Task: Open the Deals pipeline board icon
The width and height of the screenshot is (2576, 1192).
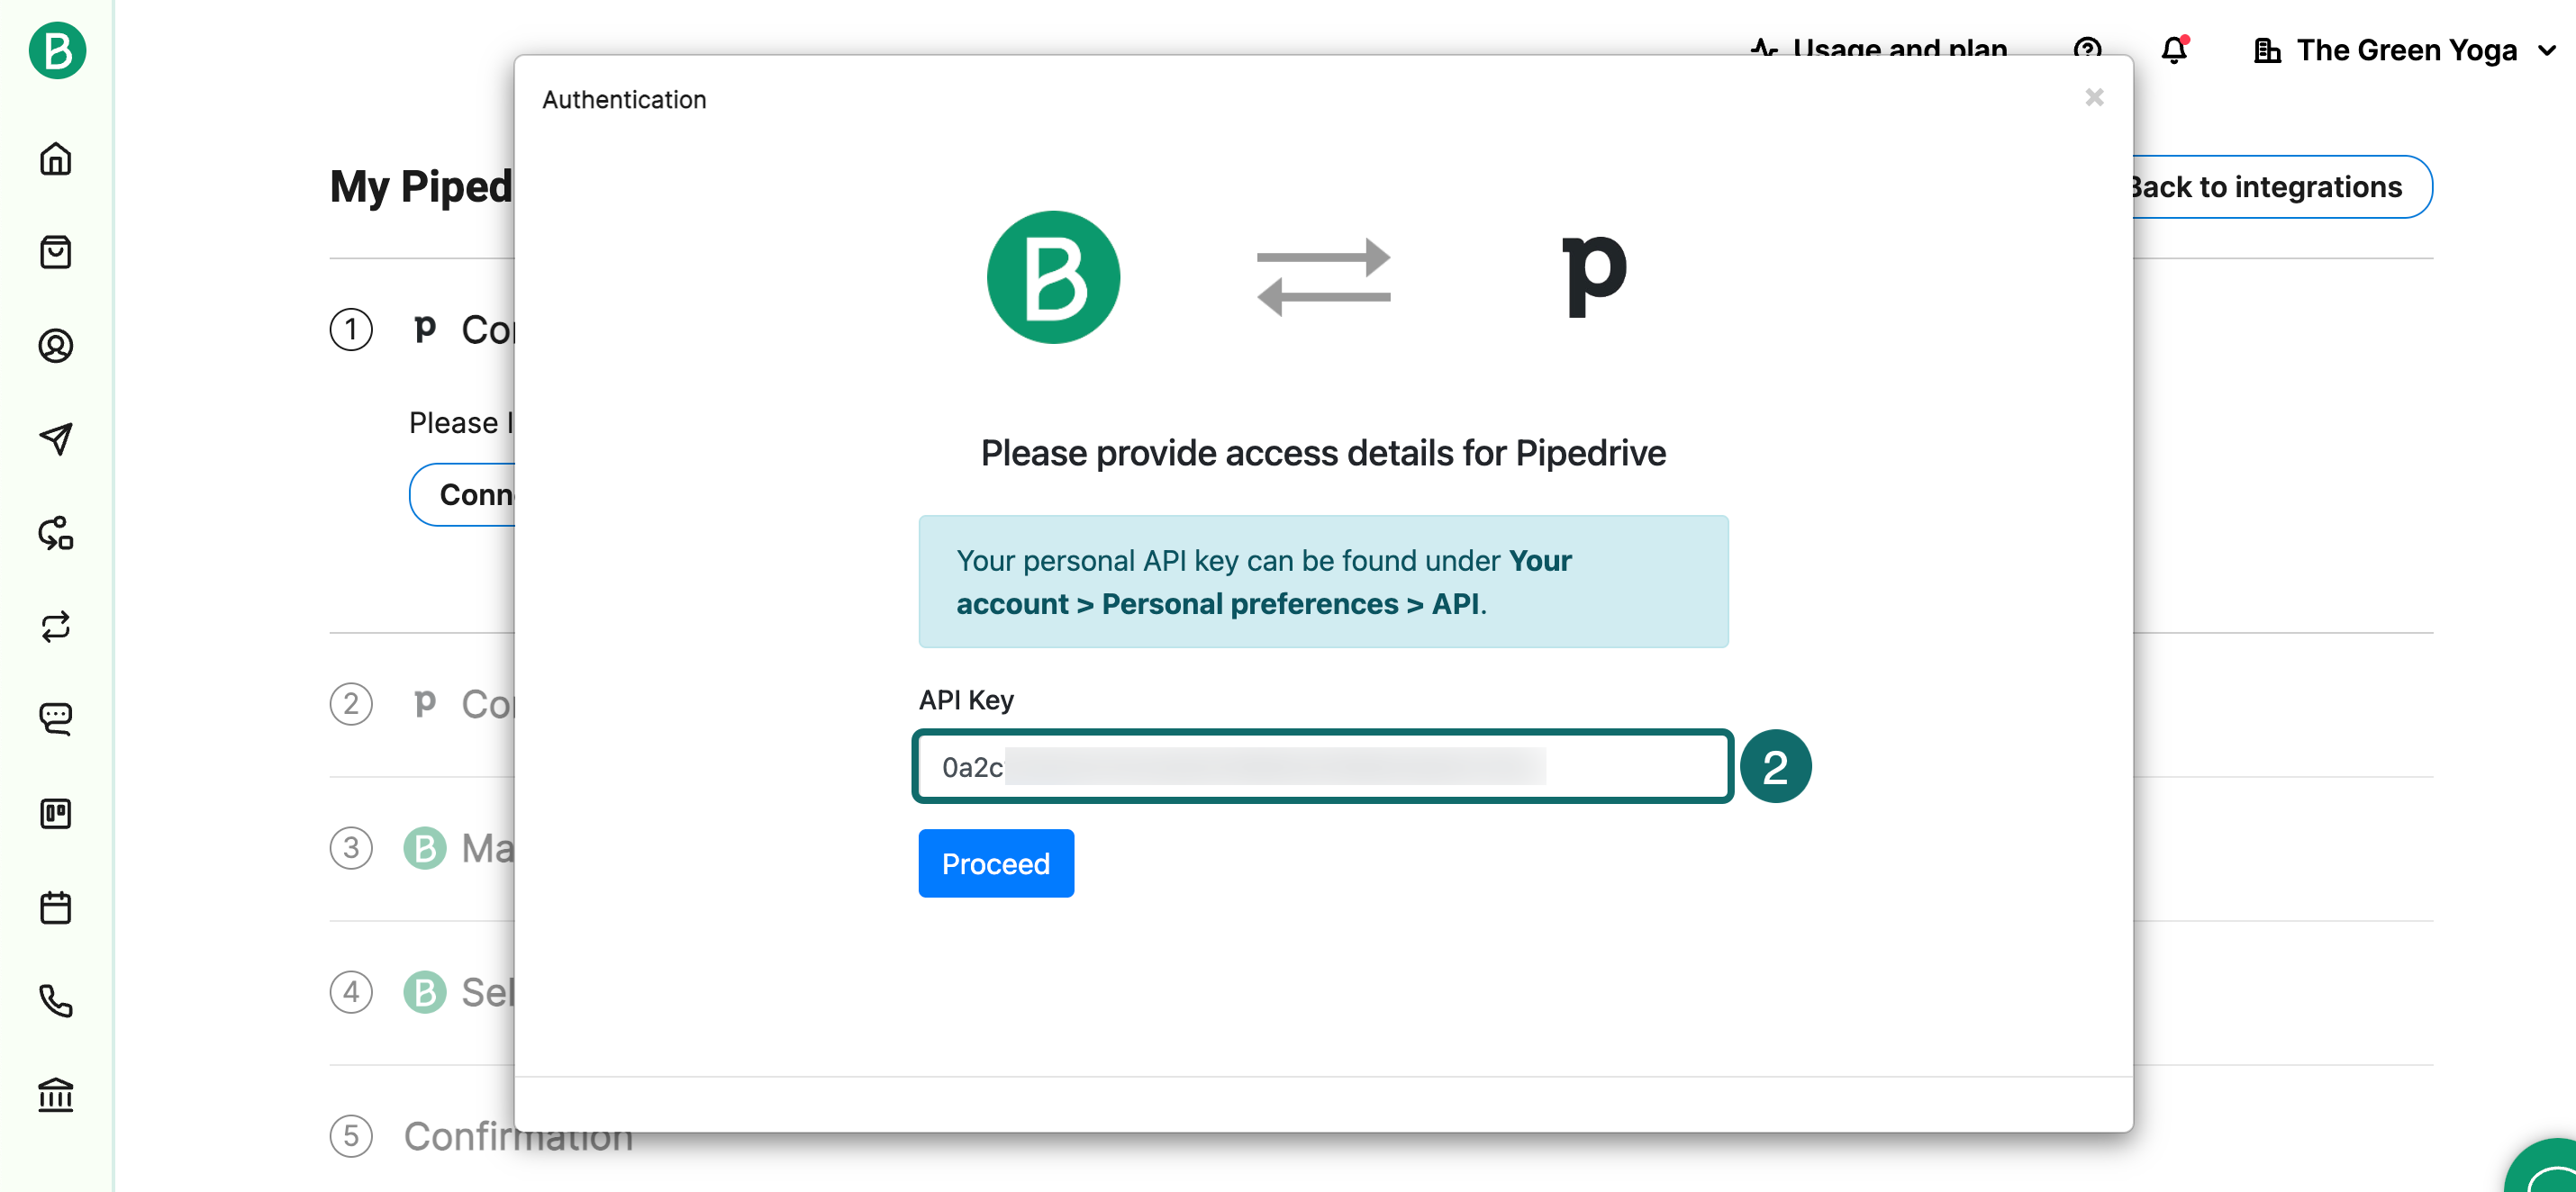Action: (x=56, y=813)
